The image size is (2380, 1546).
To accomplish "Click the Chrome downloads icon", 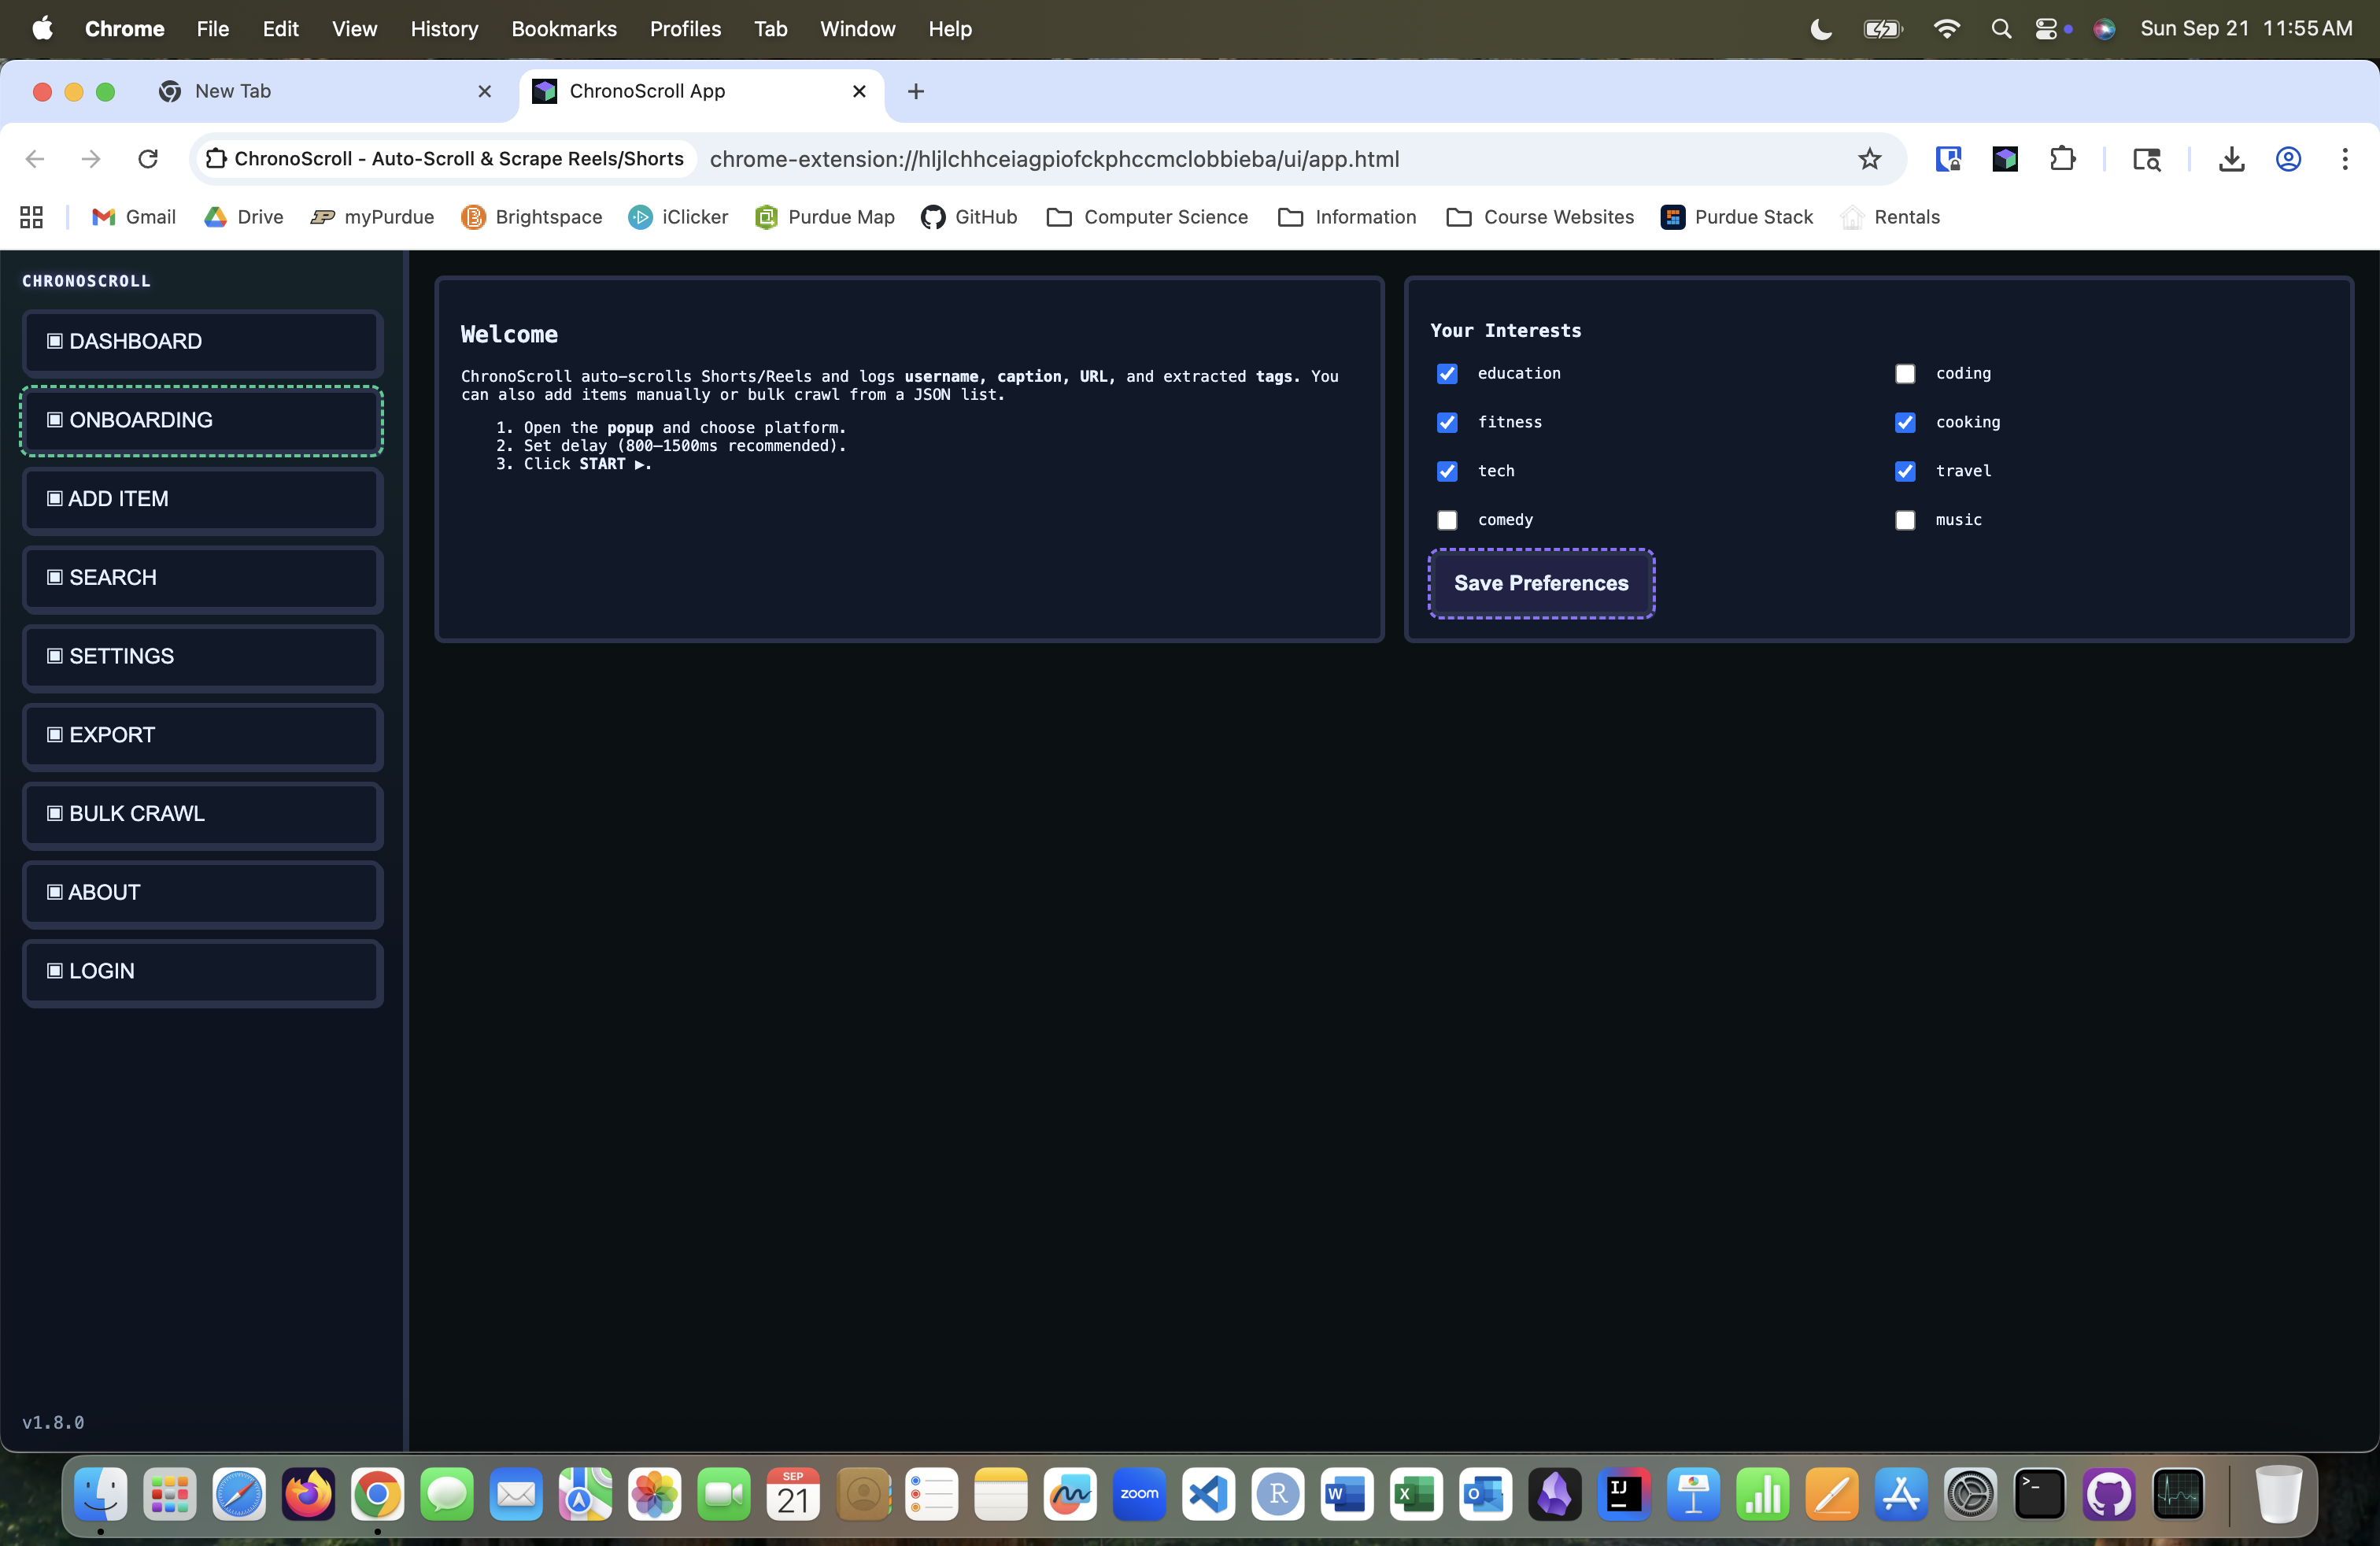I will tap(2231, 159).
